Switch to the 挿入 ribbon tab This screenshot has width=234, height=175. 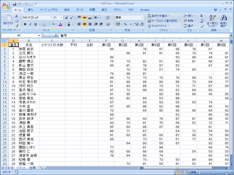click(31, 10)
